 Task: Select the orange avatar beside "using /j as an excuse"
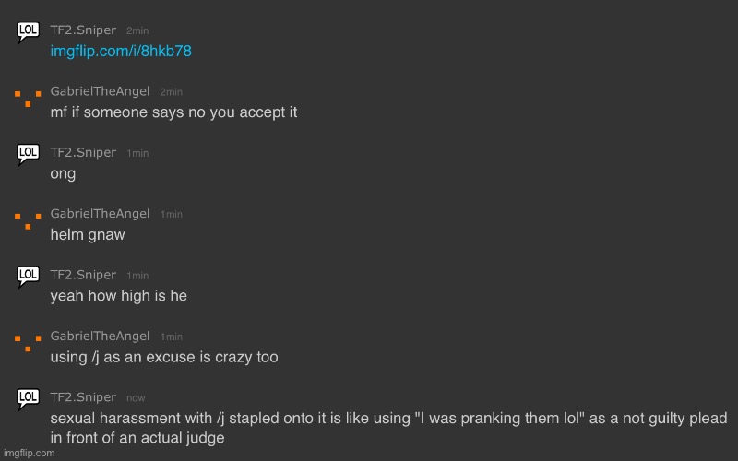pyautogui.click(x=28, y=342)
